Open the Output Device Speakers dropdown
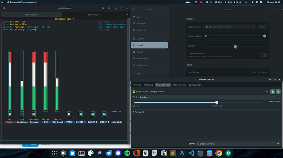 (x=230, y=27)
